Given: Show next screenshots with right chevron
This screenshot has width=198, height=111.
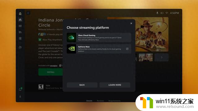Looking at the screenshot, I should (161, 57).
